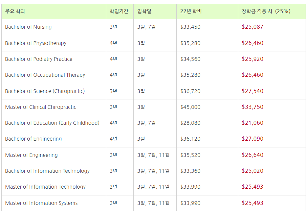
Task: Click the scholarship price $21,060
Action: 252,123
